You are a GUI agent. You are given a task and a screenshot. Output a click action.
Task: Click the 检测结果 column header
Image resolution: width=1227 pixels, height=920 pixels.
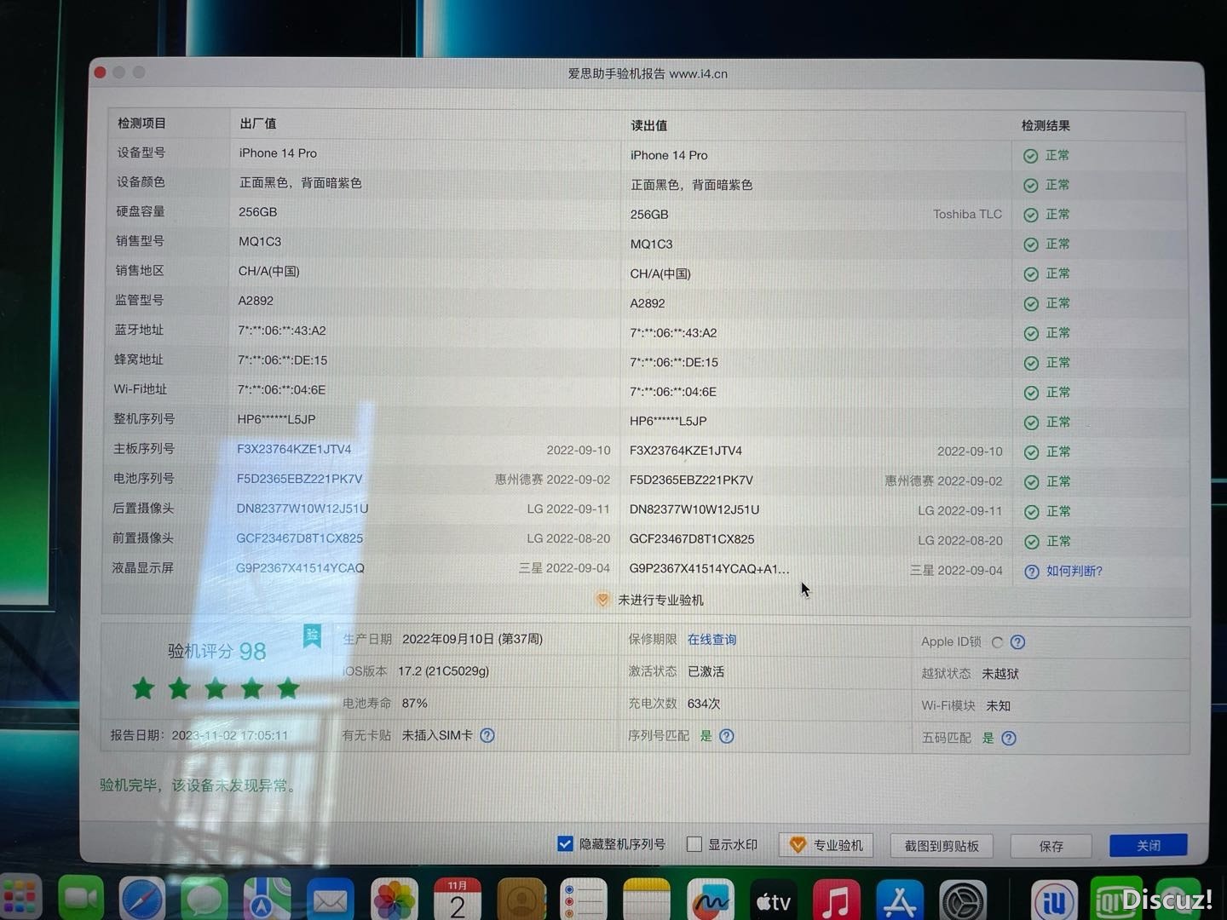1046,125
